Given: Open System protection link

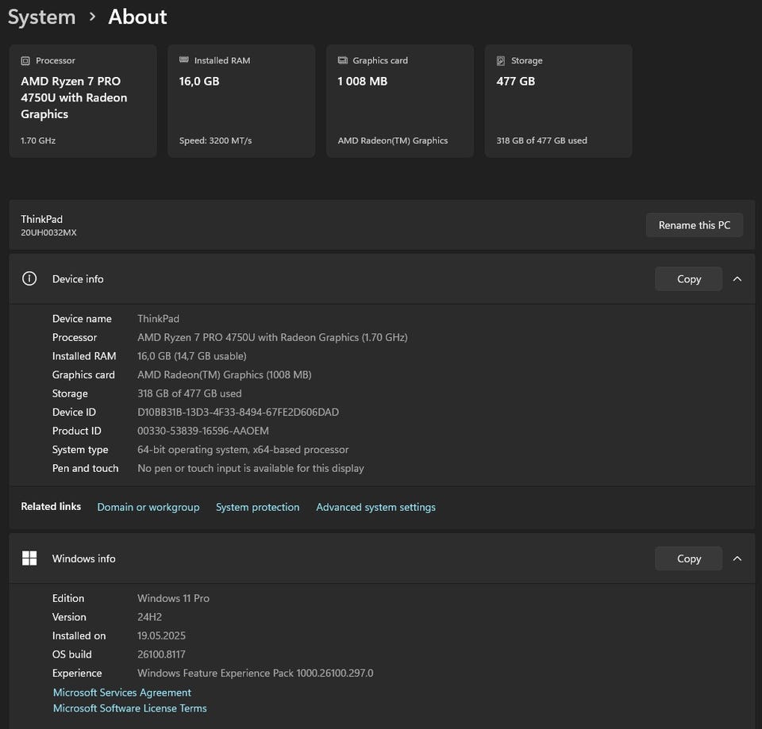Looking at the screenshot, I should (257, 507).
